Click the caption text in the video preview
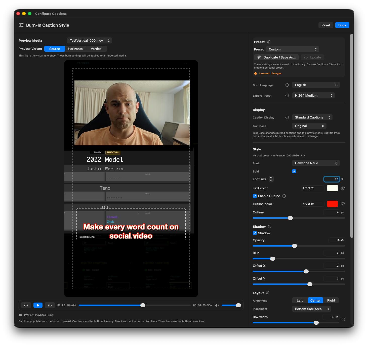This screenshot has width=368, height=346. pyautogui.click(x=131, y=231)
